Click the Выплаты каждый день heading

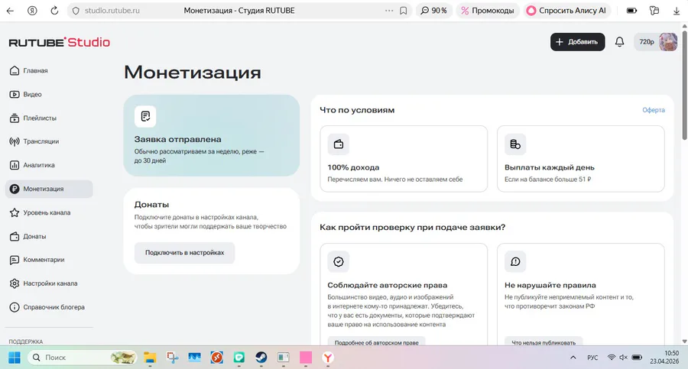(x=550, y=167)
